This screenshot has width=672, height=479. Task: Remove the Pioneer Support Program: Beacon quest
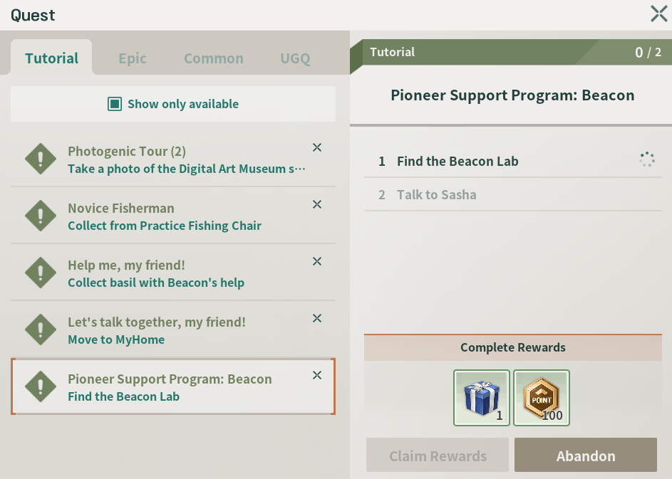click(x=317, y=375)
